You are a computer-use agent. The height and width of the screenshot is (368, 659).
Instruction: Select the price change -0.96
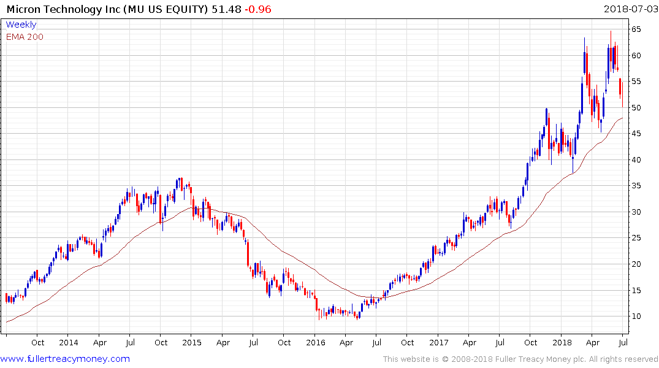tap(258, 9)
